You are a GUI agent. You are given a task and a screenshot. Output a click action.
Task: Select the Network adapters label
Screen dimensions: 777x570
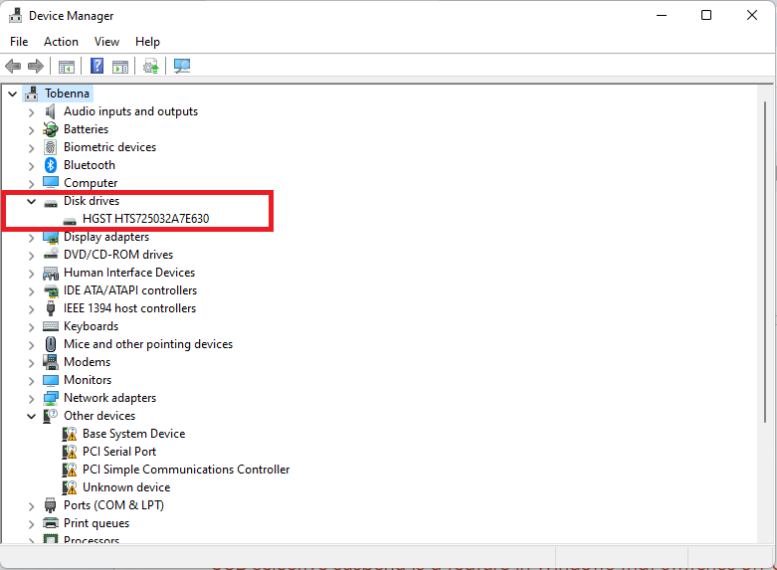tap(109, 398)
